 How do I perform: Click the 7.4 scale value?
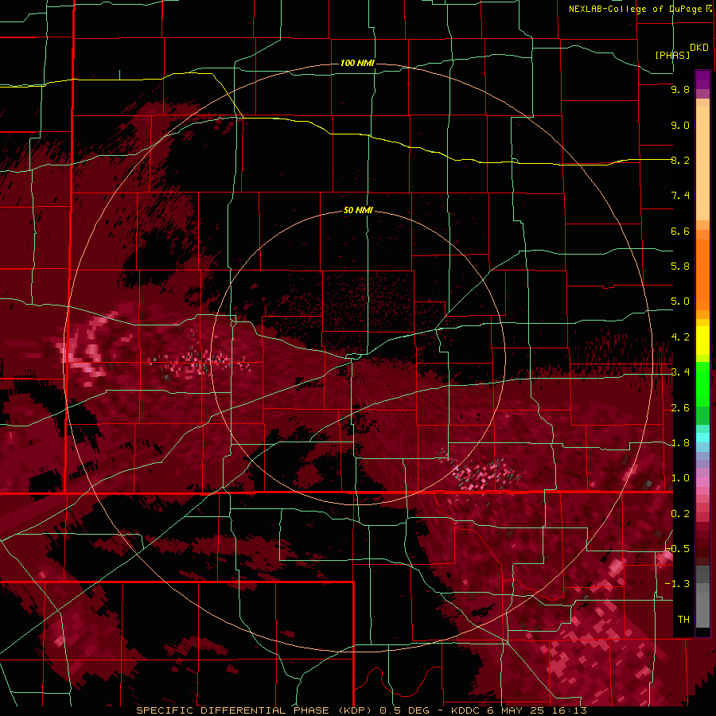pyautogui.click(x=680, y=196)
